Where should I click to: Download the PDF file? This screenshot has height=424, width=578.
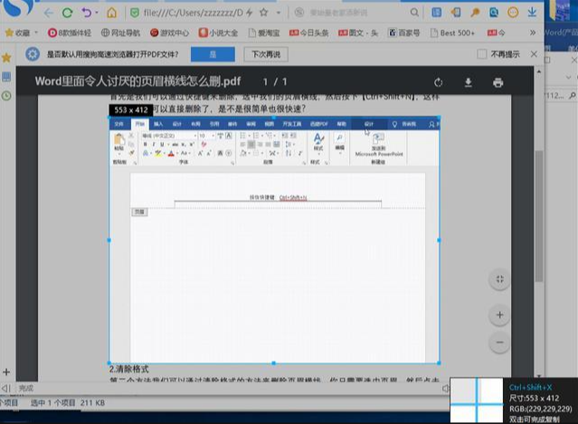[469, 82]
